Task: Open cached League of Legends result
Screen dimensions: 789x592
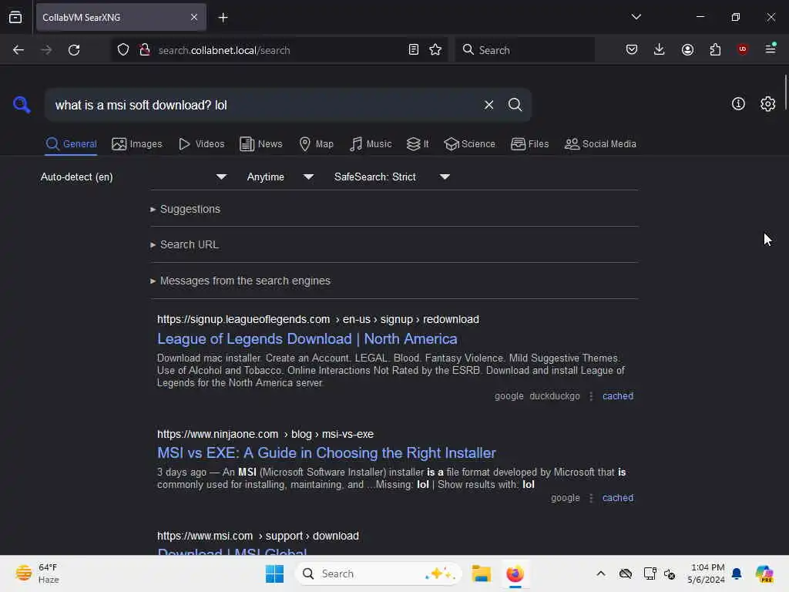Action: tap(618, 396)
